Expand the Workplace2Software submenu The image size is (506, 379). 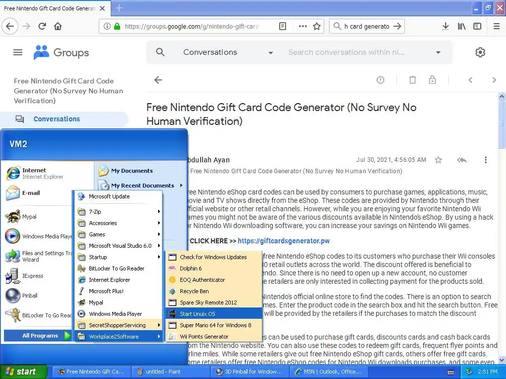(119, 337)
